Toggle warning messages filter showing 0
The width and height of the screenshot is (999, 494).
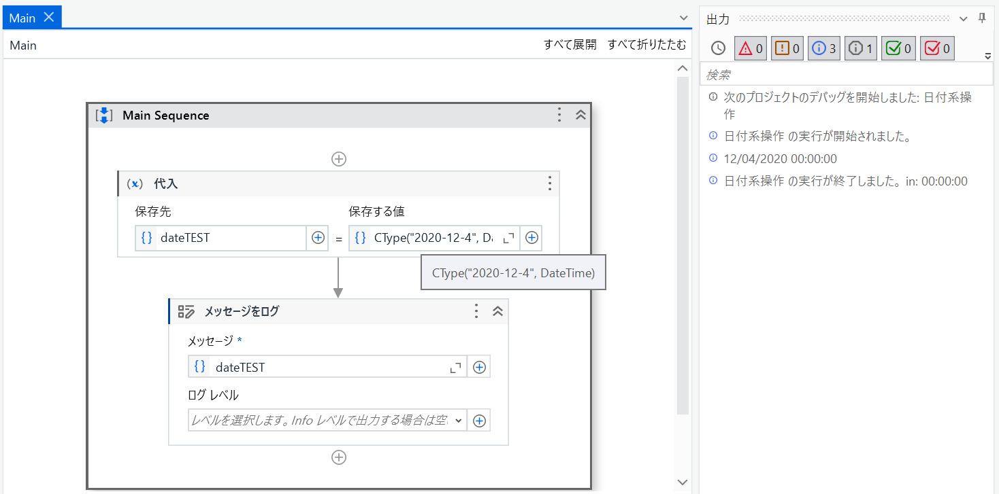pyautogui.click(x=787, y=48)
